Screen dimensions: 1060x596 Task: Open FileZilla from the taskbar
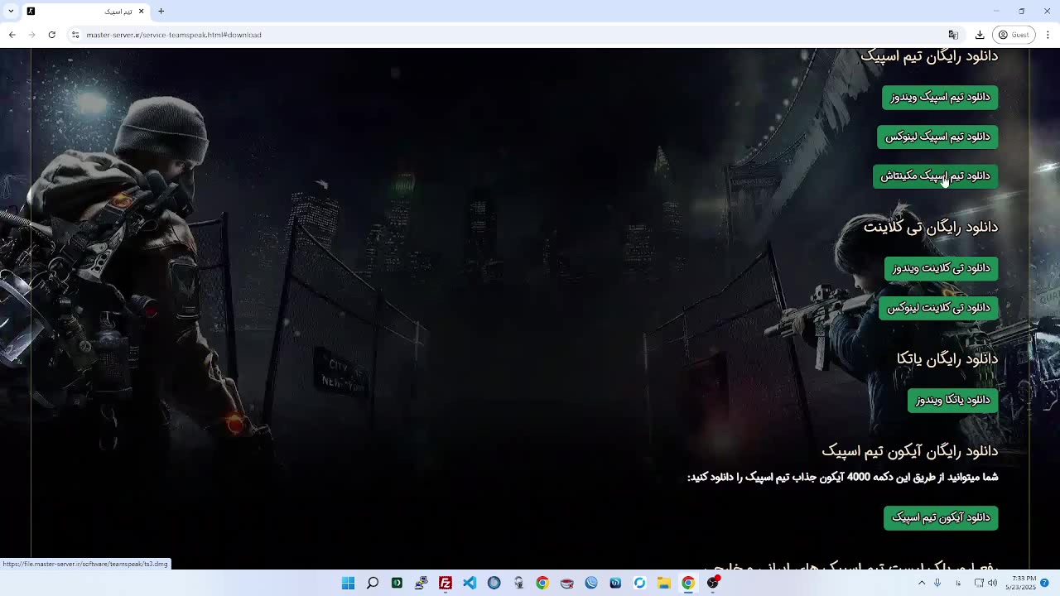pyautogui.click(x=446, y=583)
